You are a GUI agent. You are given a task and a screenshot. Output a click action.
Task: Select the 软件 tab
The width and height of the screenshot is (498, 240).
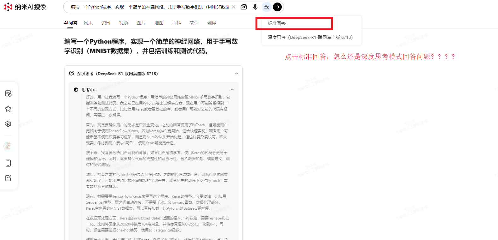194,23
